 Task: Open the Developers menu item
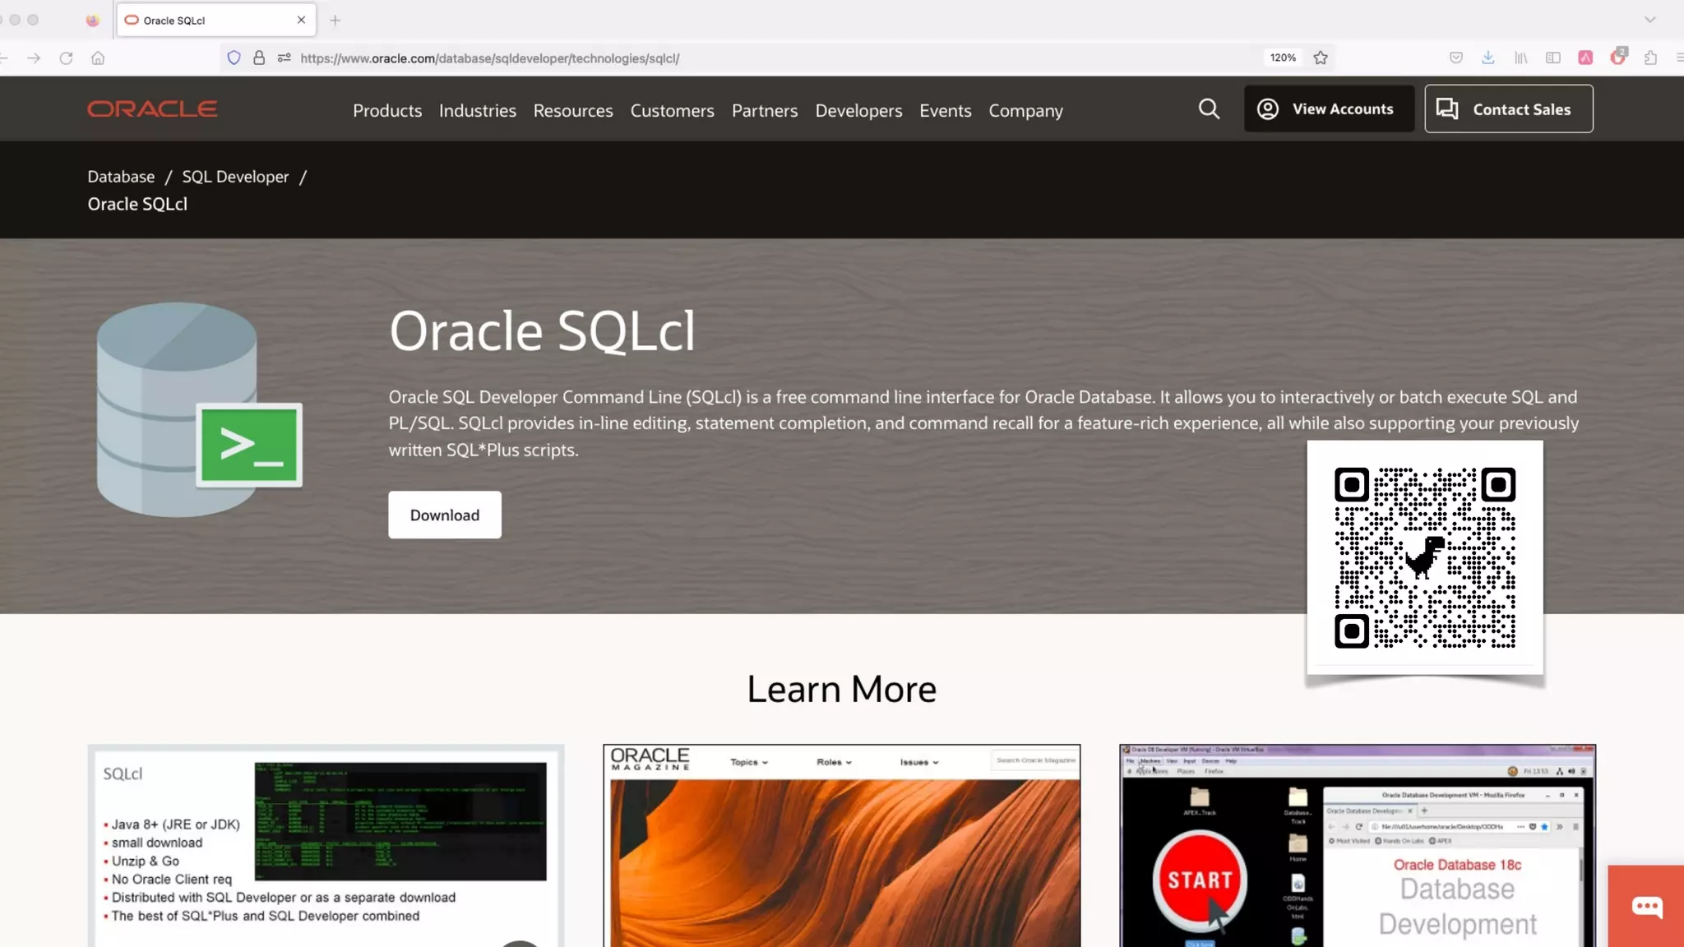(x=858, y=110)
